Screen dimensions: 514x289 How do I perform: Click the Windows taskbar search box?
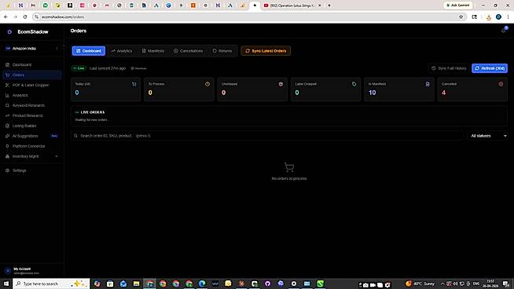click(51, 284)
